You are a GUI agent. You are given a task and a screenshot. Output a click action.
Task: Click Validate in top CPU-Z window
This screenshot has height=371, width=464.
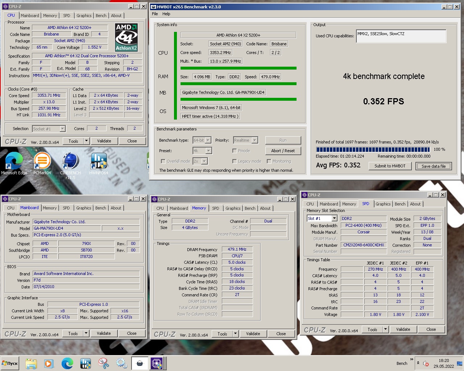coord(104,141)
